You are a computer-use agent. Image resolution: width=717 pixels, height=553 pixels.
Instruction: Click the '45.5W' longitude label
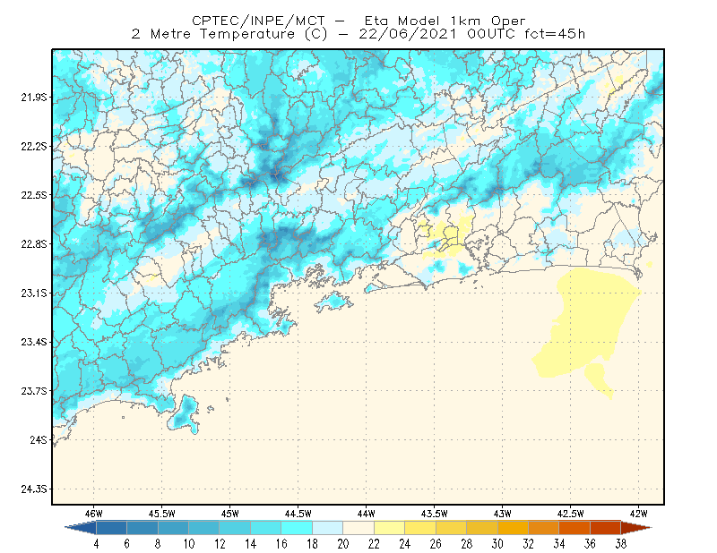coord(162,514)
